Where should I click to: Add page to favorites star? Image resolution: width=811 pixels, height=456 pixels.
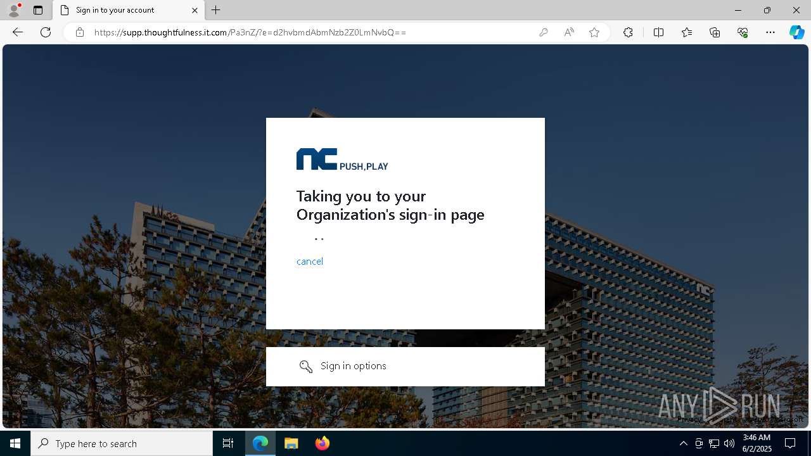coord(594,32)
